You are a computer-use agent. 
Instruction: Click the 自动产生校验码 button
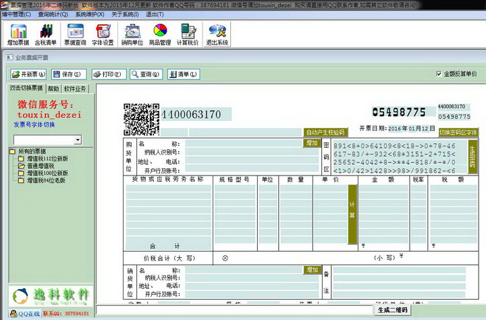[325, 132]
